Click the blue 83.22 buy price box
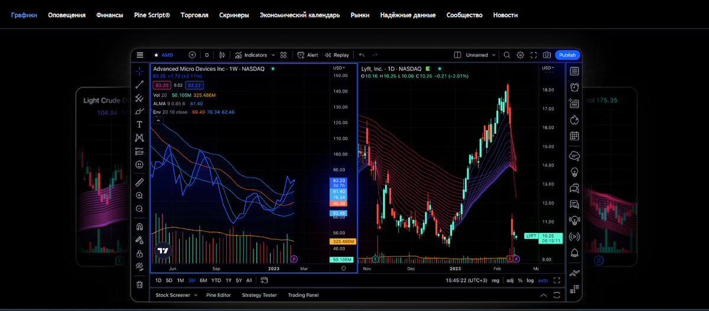The height and width of the screenshot is (311, 709). (195, 85)
